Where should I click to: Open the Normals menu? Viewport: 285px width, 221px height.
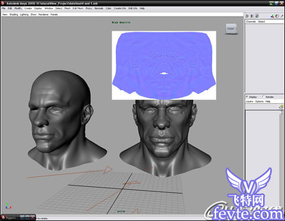(99, 8)
